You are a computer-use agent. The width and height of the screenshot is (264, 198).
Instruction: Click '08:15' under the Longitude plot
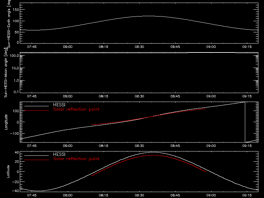[x=104, y=146]
